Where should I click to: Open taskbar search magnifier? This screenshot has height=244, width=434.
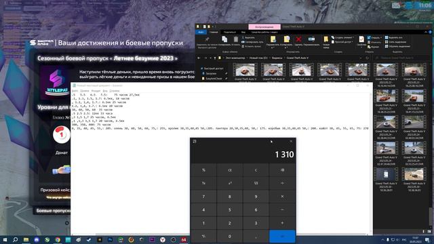[15, 239]
